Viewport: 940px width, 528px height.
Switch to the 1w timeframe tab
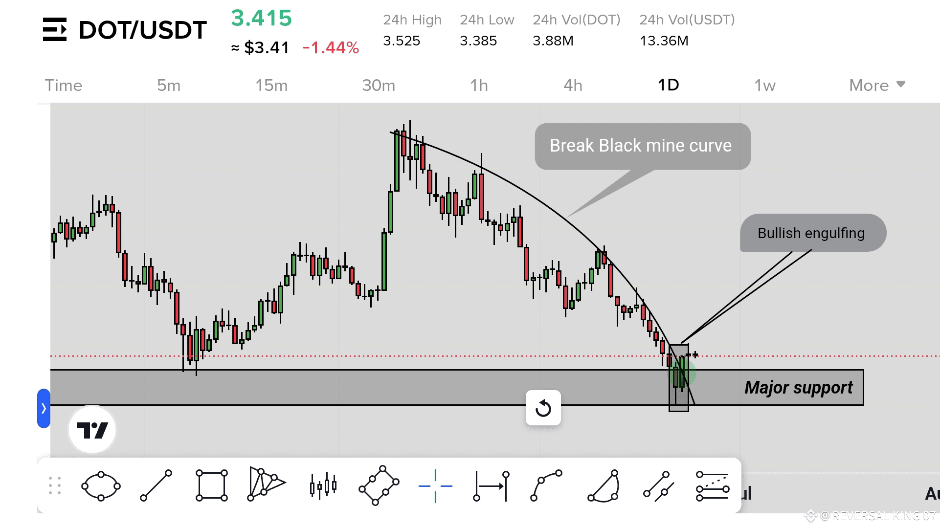tap(764, 85)
